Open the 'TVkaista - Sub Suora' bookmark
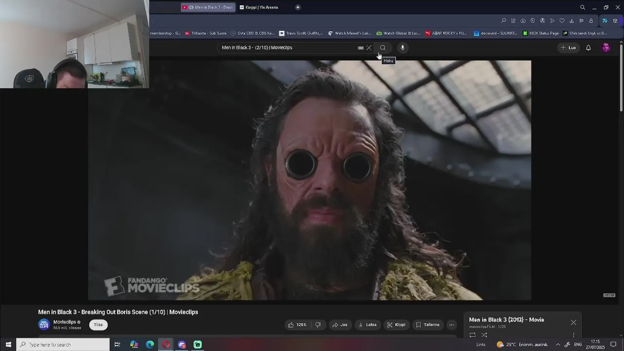Viewport: 624px width, 351px height. point(206,33)
